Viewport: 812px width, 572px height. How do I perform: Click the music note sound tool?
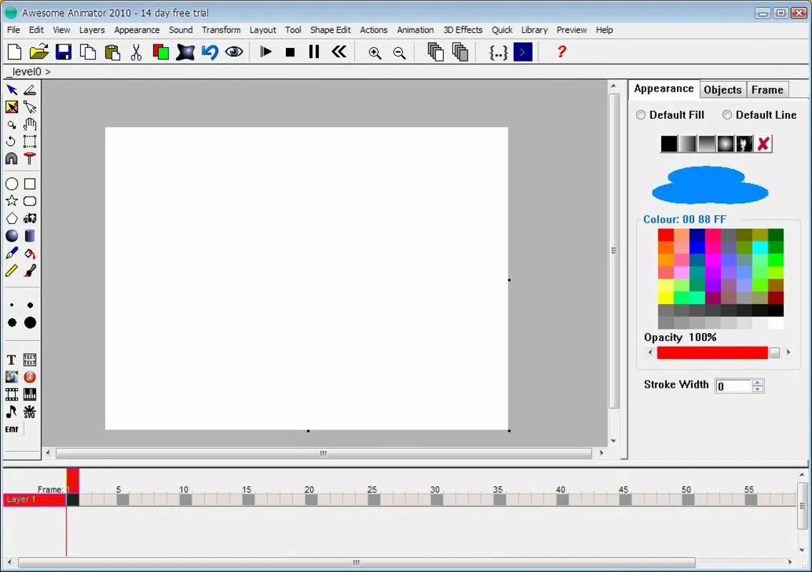click(11, 412)
